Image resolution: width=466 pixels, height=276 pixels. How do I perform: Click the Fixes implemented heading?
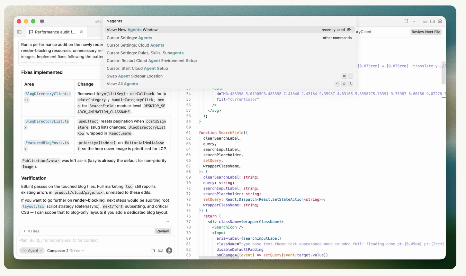coord(42,72)
